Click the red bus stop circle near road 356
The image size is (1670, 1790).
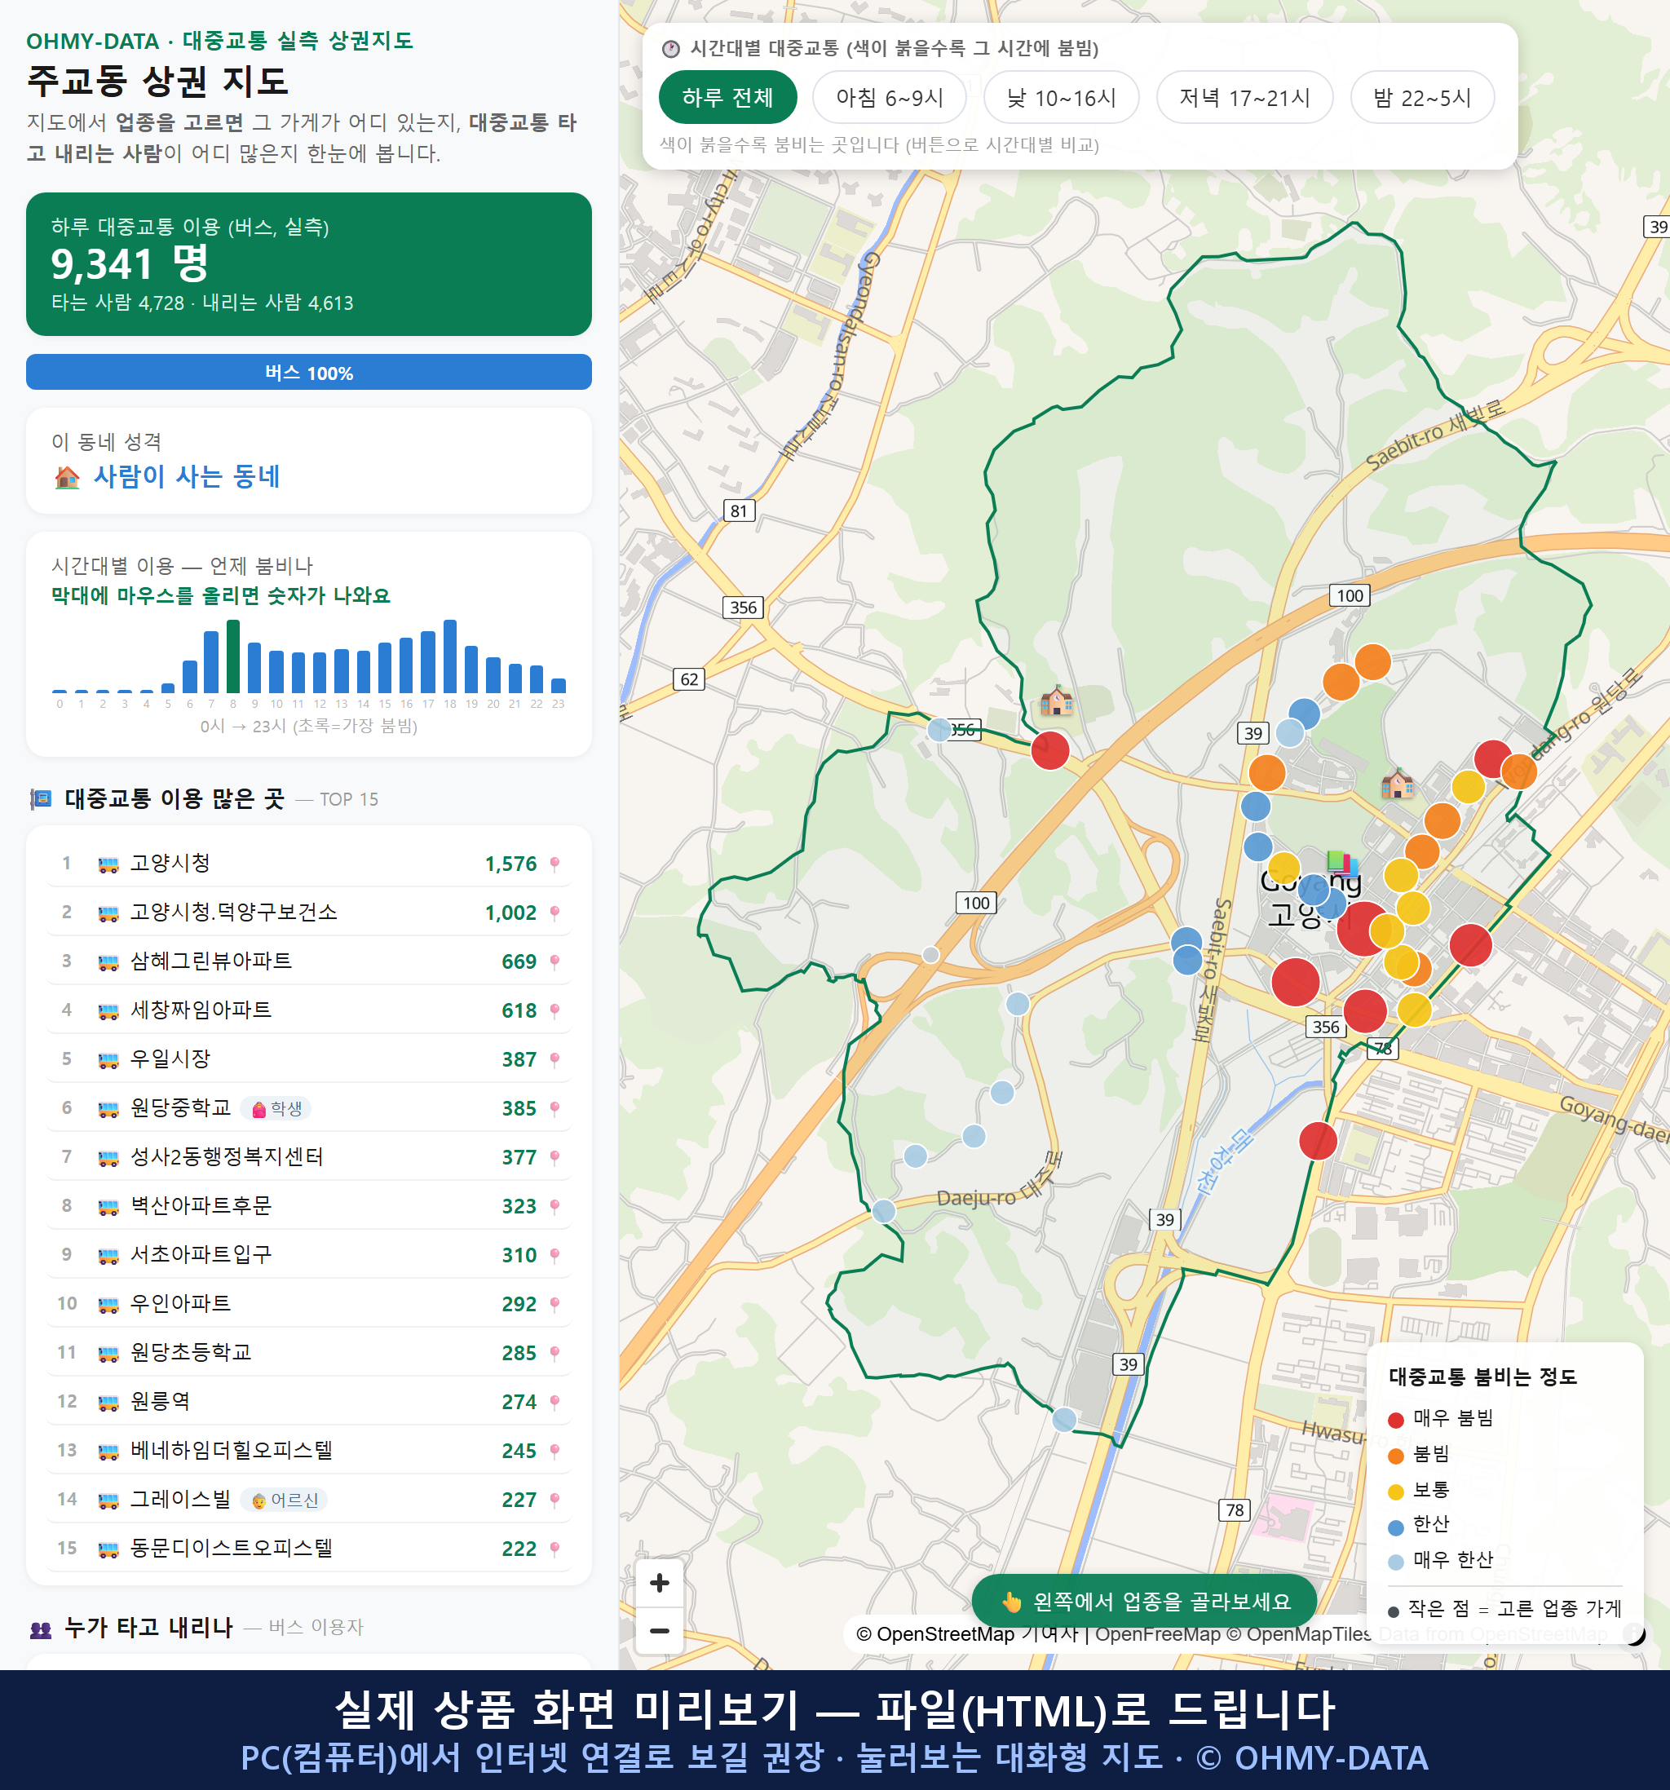tap(1049, 750)
